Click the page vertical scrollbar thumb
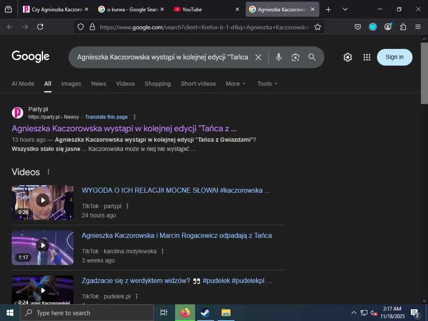The height and width of the screenshot is (321, 428). tap(424, 73)
